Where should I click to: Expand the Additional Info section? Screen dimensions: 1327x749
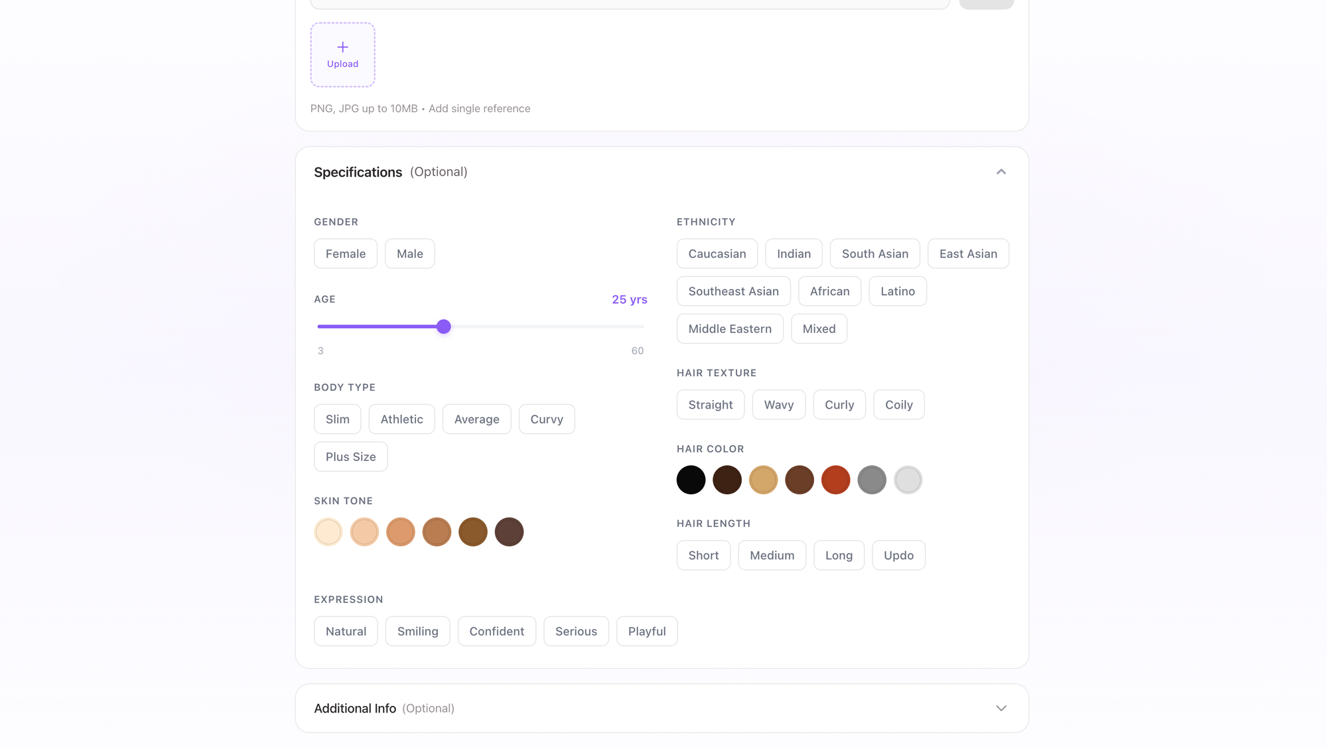pos(1001,708)
